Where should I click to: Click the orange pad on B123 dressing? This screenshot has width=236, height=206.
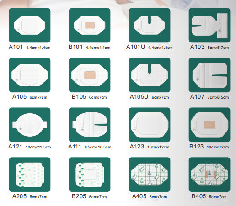209,125
